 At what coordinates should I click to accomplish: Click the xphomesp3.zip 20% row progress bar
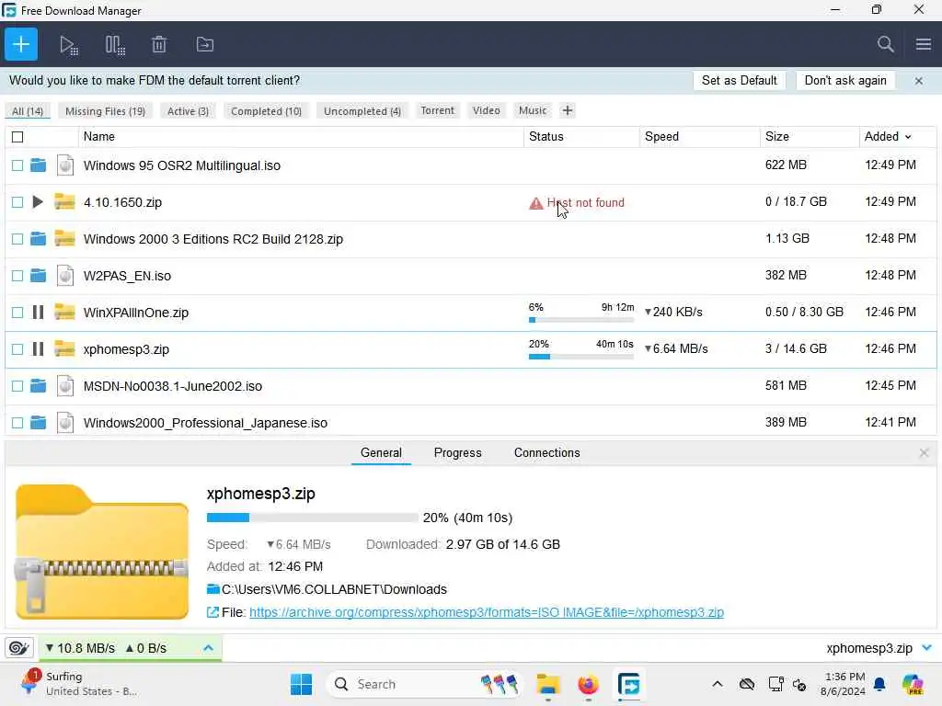pos(581,357)
